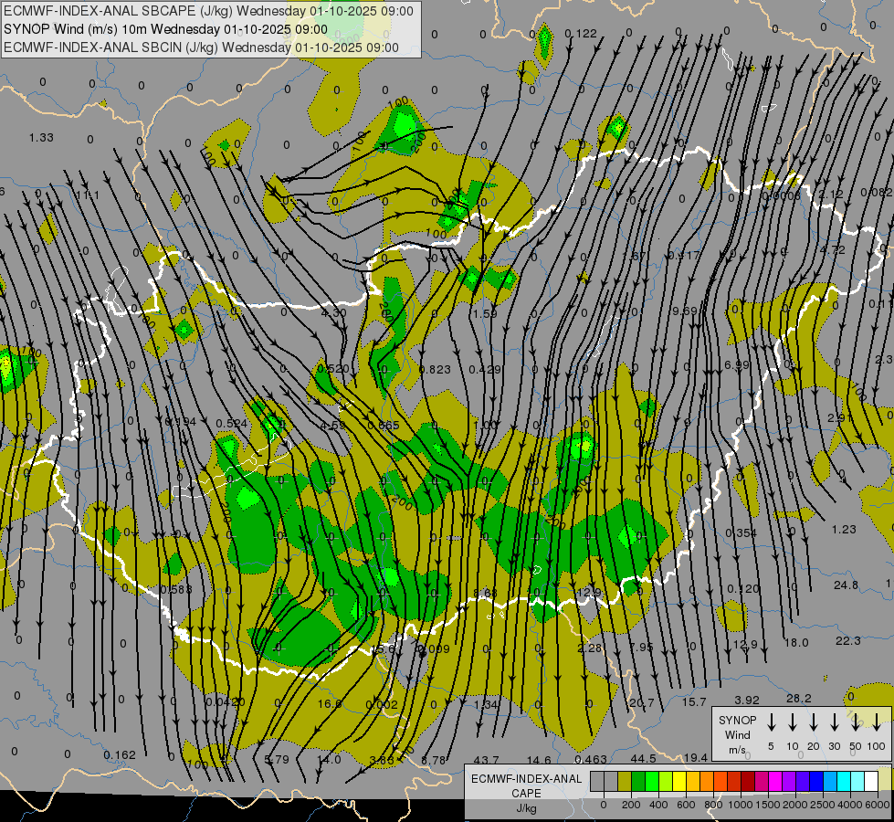Click the '0.122' value on the map
This screenshot has width=894, height=822.
point(581,34)
